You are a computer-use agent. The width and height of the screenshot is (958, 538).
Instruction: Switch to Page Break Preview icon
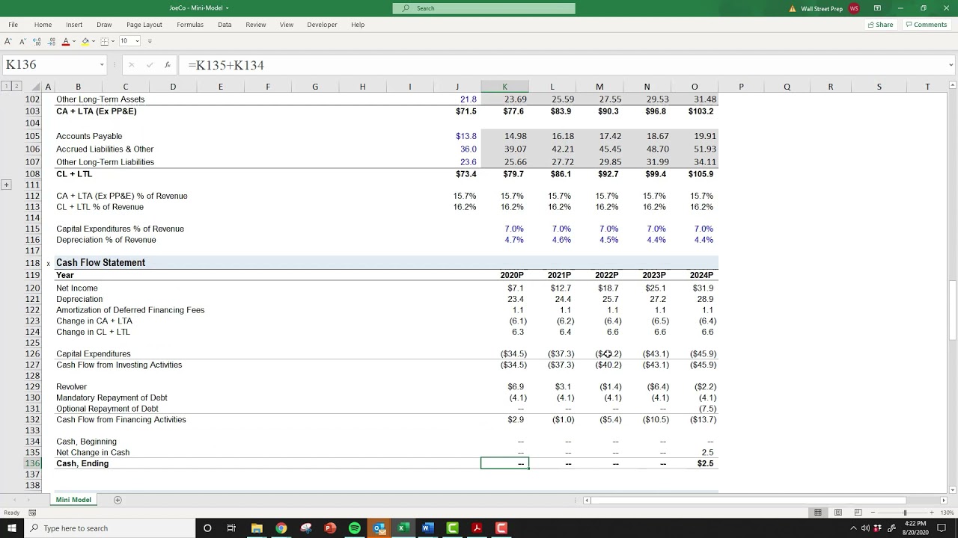coord(858,513)
